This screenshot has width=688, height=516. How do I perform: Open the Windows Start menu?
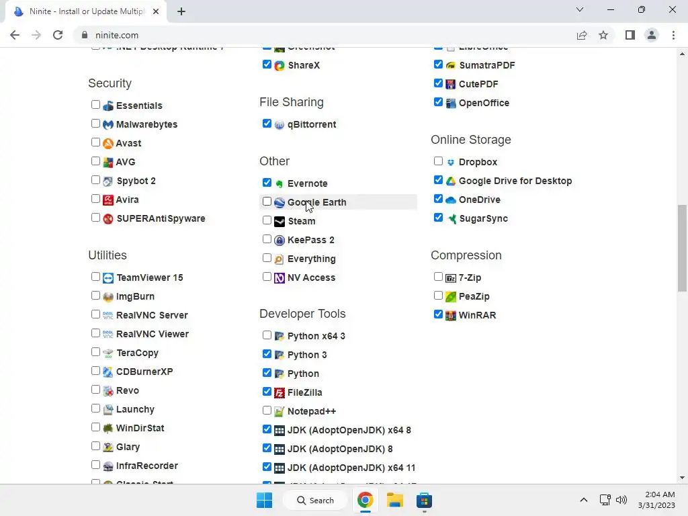[x=264, y=500]
